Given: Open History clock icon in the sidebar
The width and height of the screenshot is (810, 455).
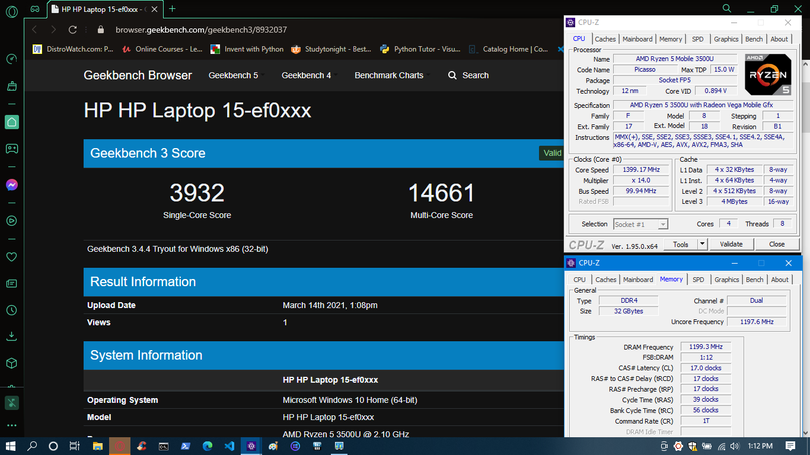Looking at the screenshot, I should click(11, 310).
